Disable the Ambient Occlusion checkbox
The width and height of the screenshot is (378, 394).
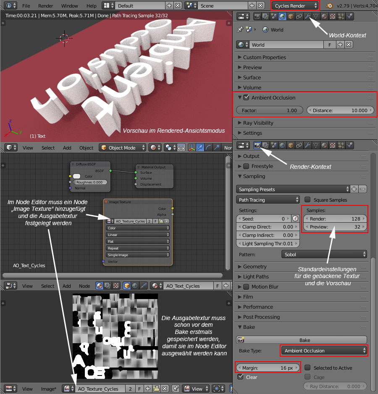pyautogui.click(x=247, y=98)
